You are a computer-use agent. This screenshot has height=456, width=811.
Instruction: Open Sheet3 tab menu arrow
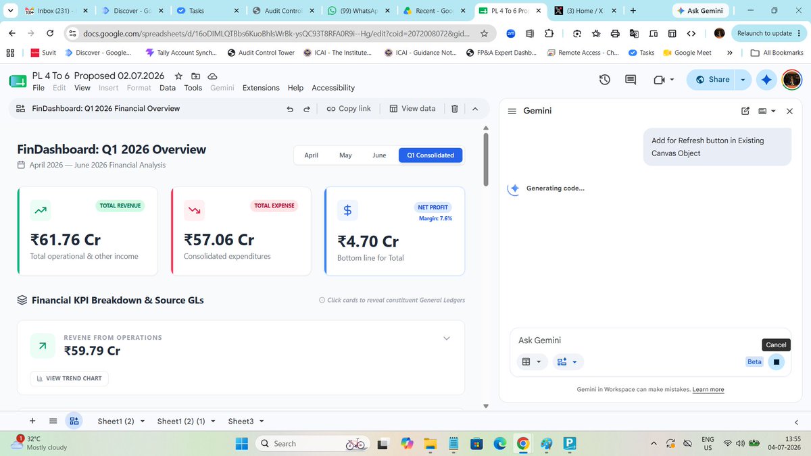click(262, 422)
